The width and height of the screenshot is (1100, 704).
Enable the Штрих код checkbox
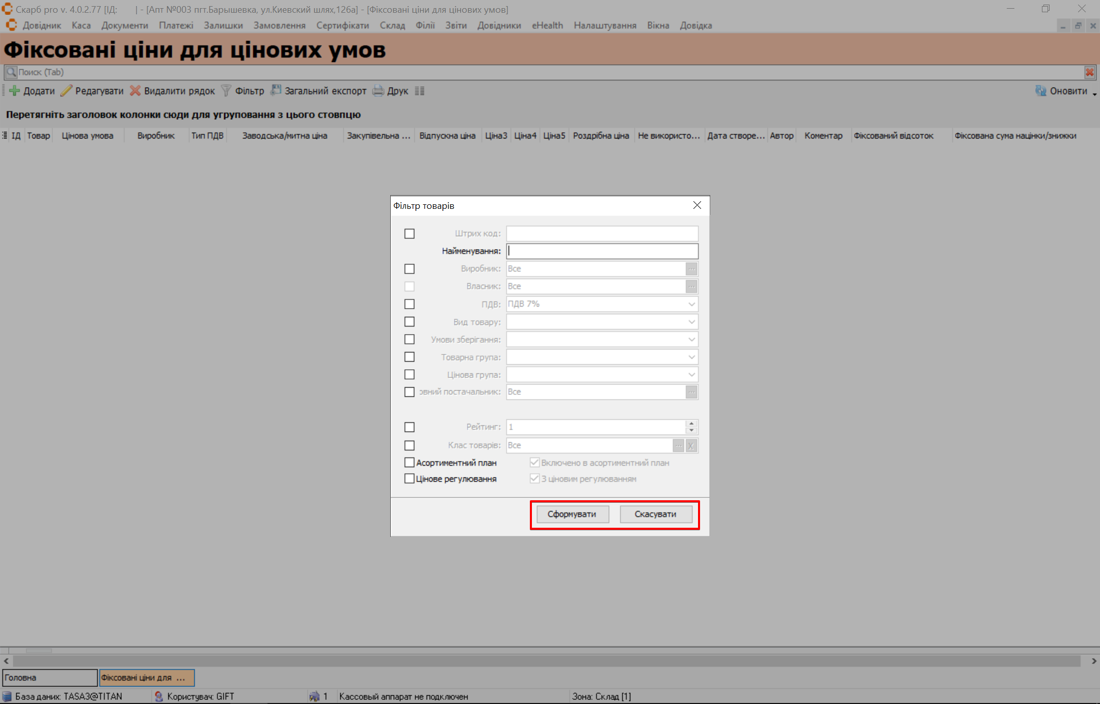click(x=410, y=234)
